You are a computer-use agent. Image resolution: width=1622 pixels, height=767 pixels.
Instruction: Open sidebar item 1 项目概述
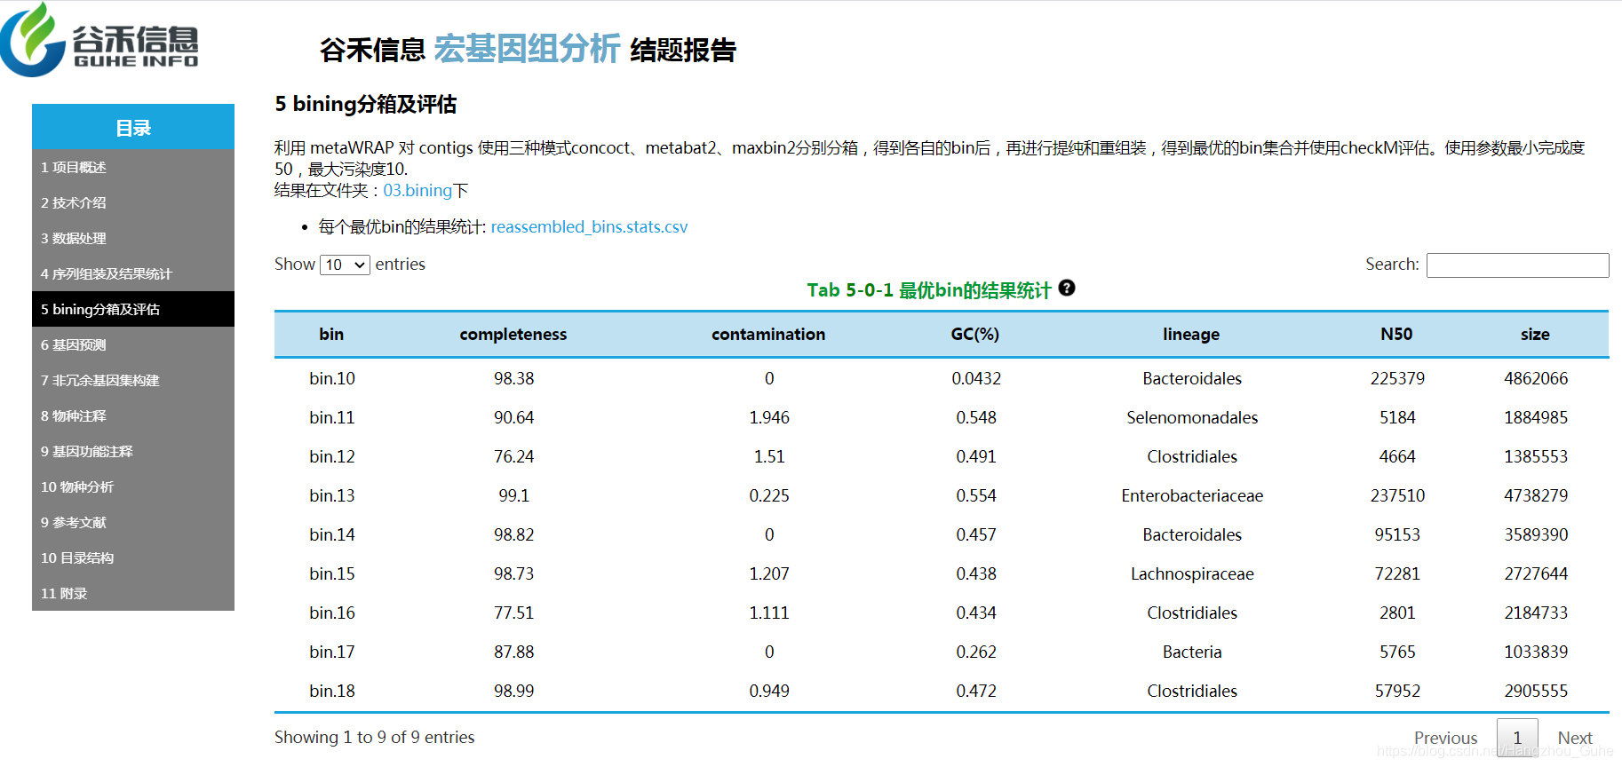click(x=133, y=167)
